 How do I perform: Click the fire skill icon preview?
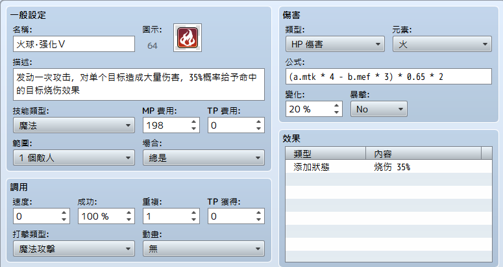(188, 38)
